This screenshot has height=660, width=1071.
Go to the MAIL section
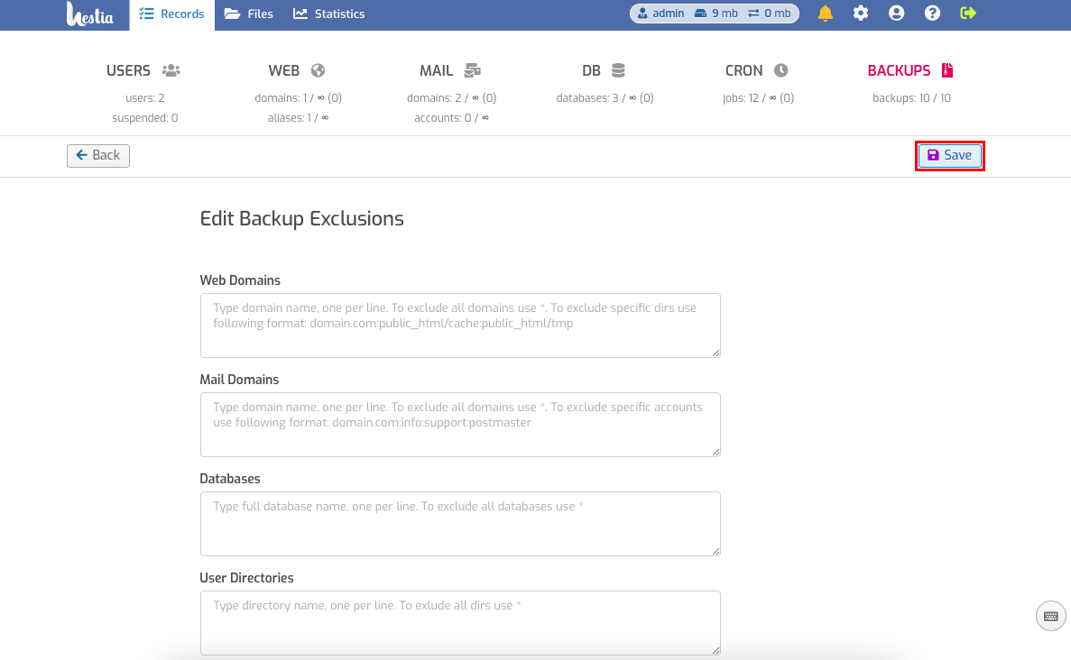pyautogui.click(x=451, y=70)
